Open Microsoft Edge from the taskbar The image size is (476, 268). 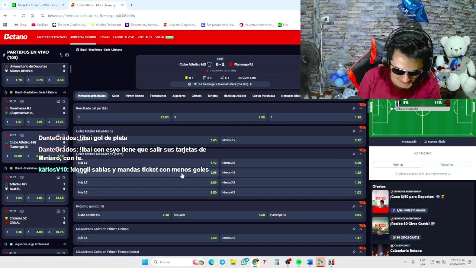211,262
